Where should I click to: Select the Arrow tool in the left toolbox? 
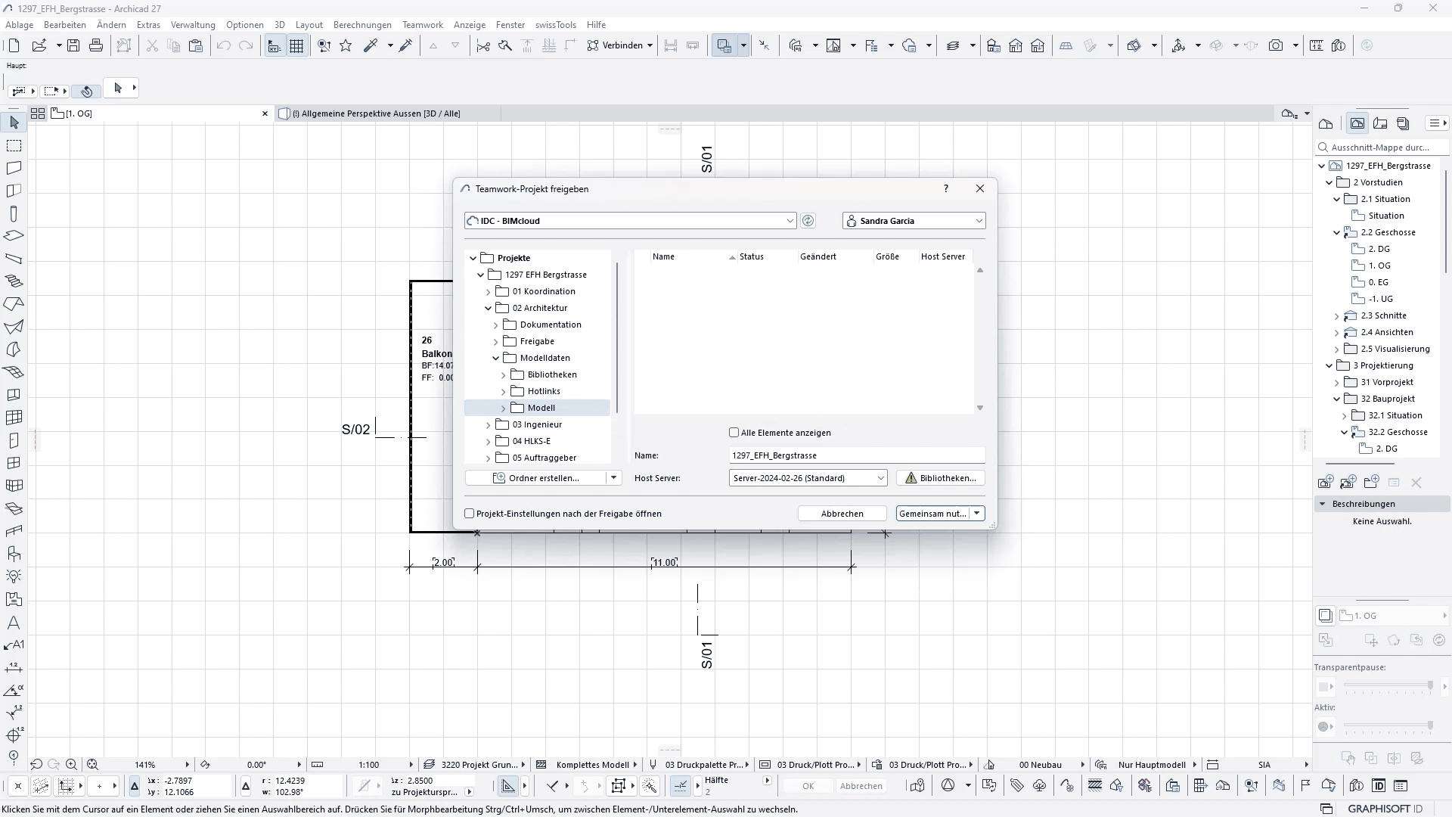14,123
